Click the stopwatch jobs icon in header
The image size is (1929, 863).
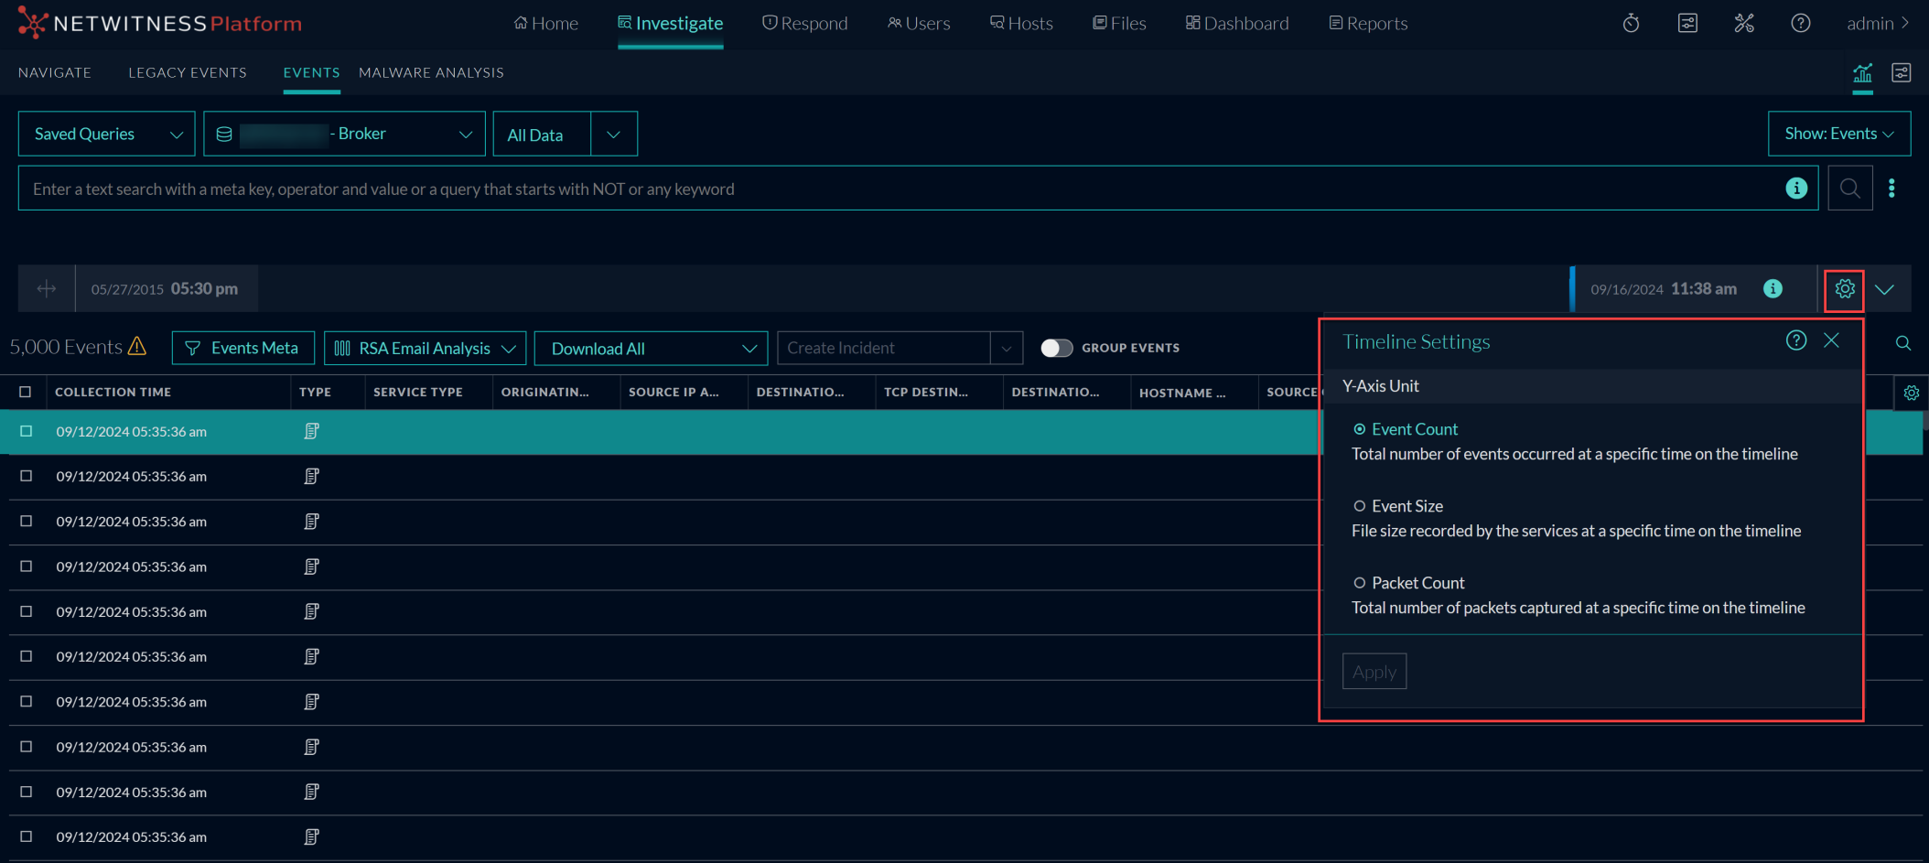click(1631, 24)
